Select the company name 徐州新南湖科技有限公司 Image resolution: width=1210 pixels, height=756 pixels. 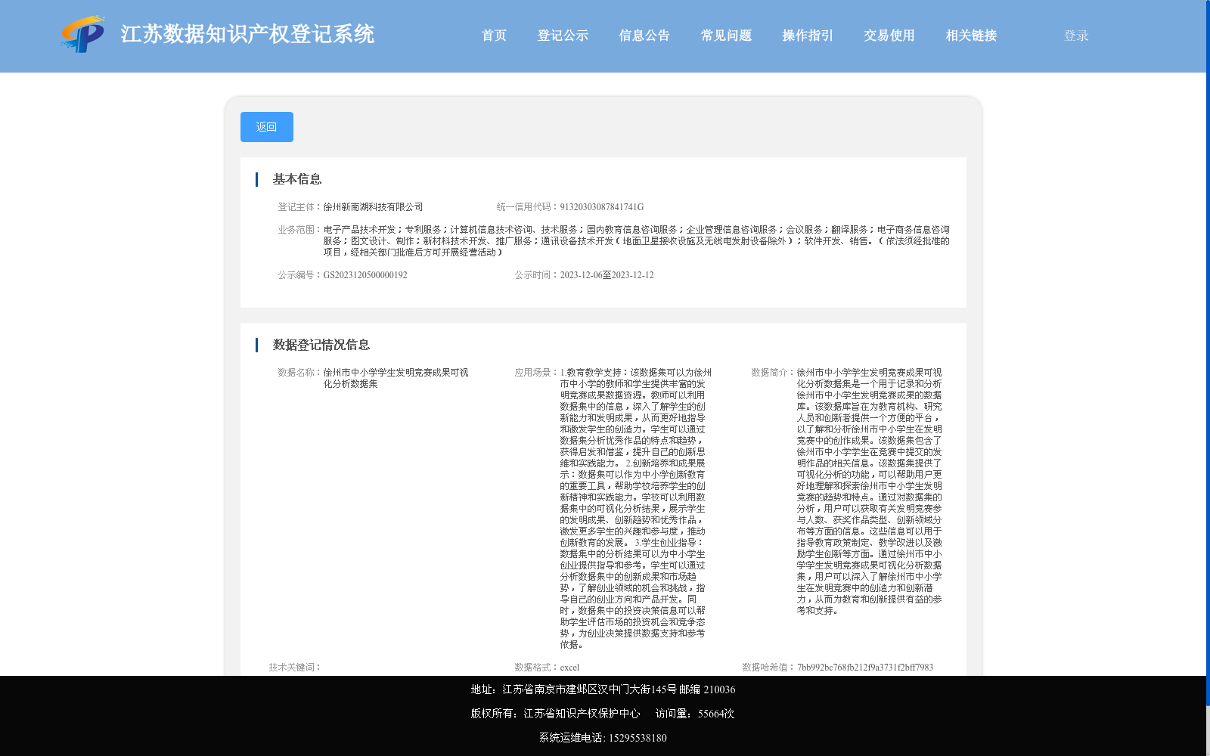coord(373,207)
